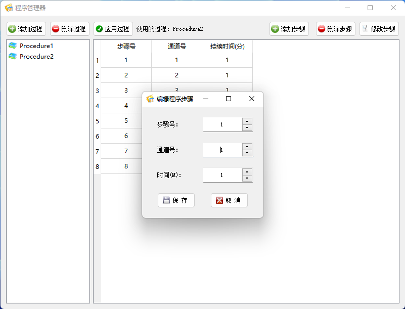Click the 持续时间(分) column header

[x=228, y=47]
